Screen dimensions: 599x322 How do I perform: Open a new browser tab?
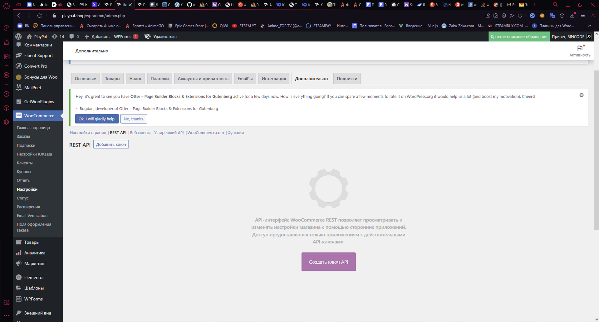click(x=534, y=4)
